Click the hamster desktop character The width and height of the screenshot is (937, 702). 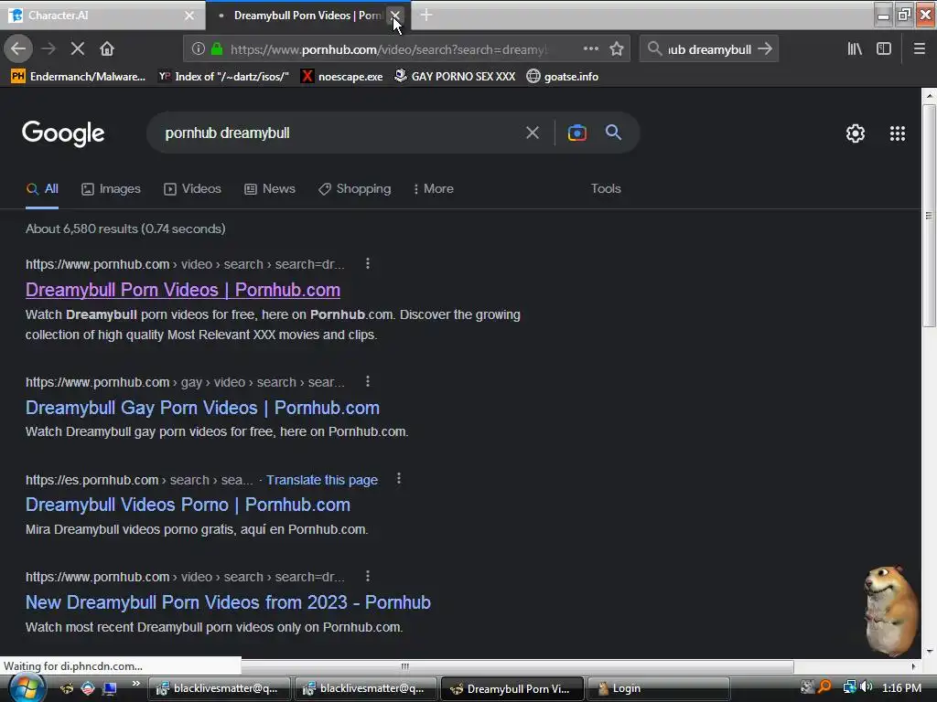(x=891, y=610)
